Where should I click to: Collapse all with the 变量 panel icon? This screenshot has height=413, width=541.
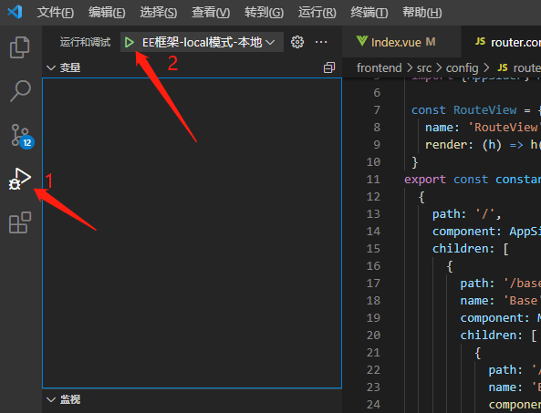329,67
